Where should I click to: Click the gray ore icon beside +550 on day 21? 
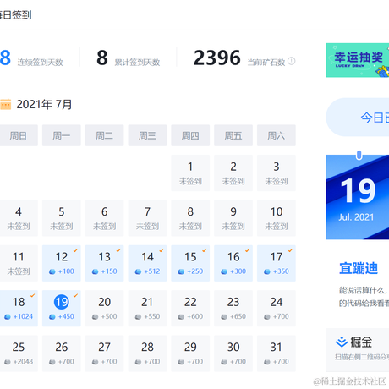point(138,316)
